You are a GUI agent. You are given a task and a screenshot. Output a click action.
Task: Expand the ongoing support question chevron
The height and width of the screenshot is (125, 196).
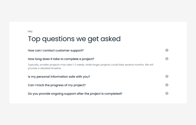(167, 93)
